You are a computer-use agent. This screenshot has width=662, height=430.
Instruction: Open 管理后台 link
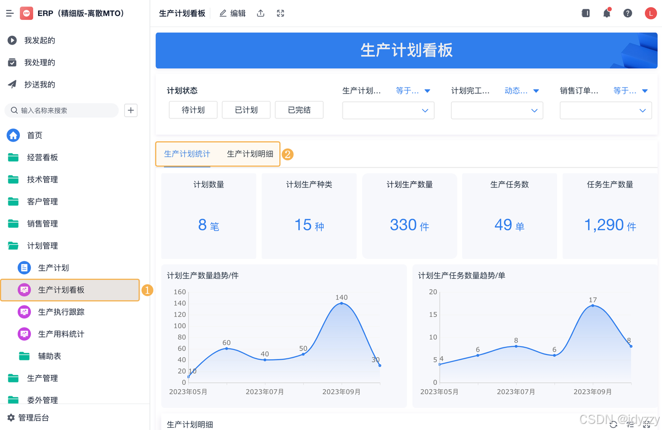[34, 418]
